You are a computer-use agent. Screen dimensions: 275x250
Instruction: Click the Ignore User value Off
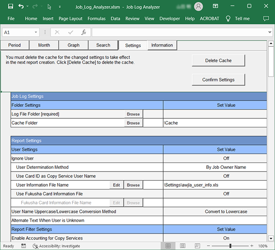click(226, 158)
